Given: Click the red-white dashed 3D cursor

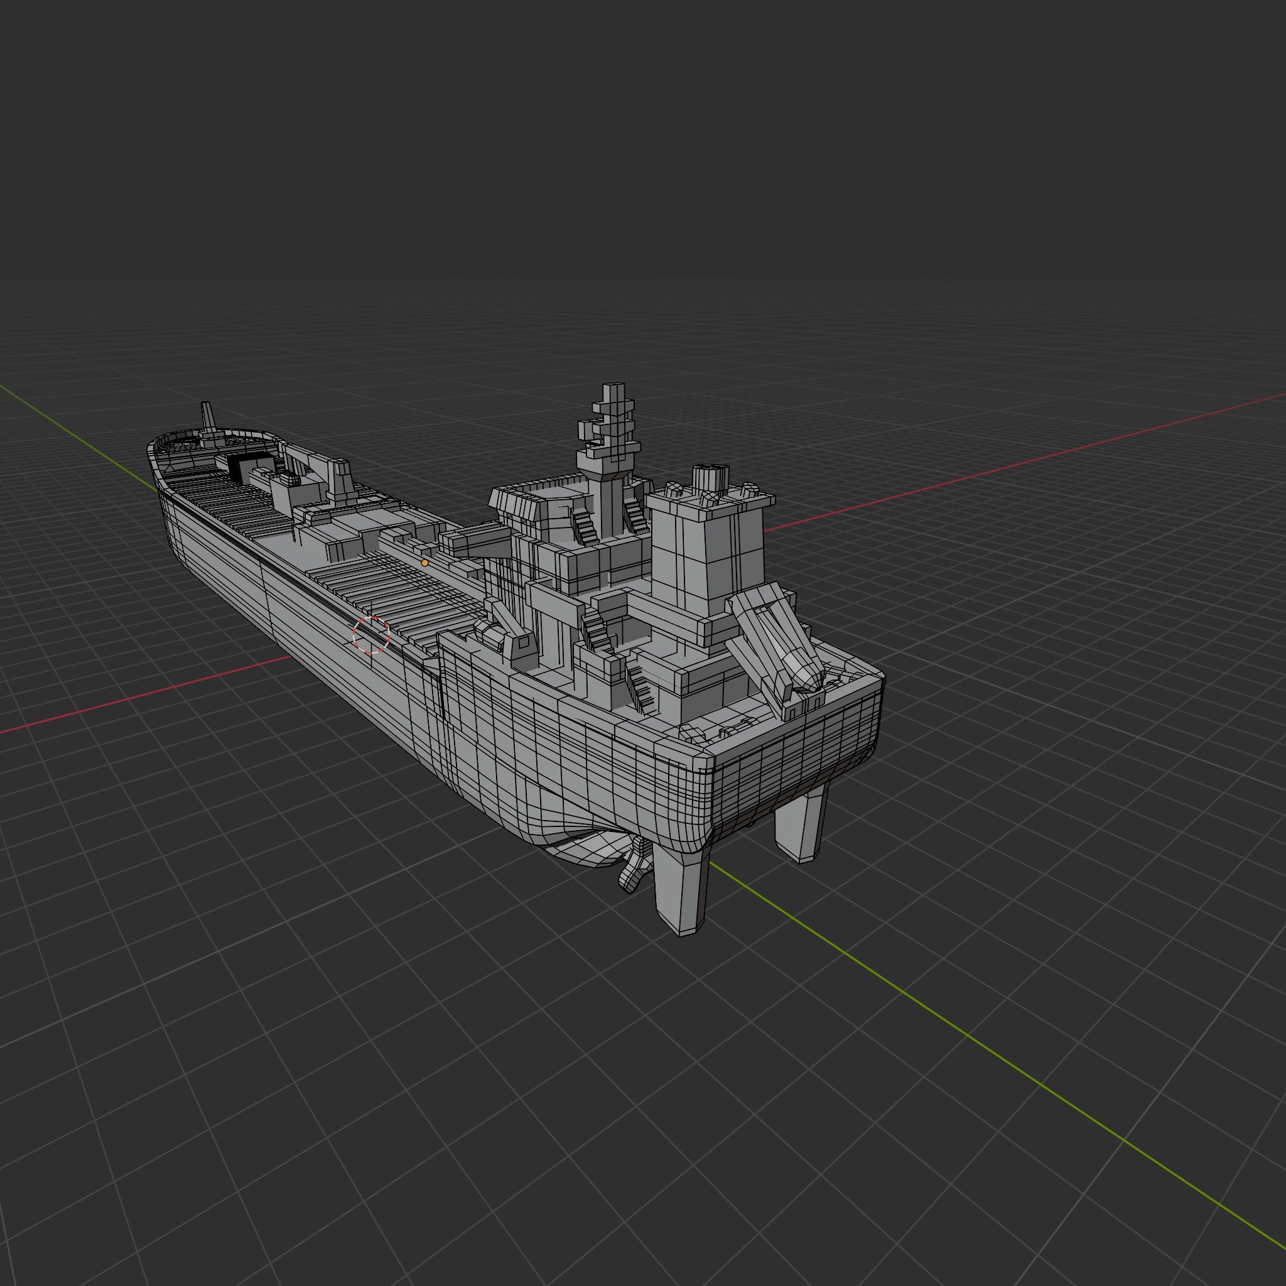Looking at the screenshot, I should click(x=372, y=634).
